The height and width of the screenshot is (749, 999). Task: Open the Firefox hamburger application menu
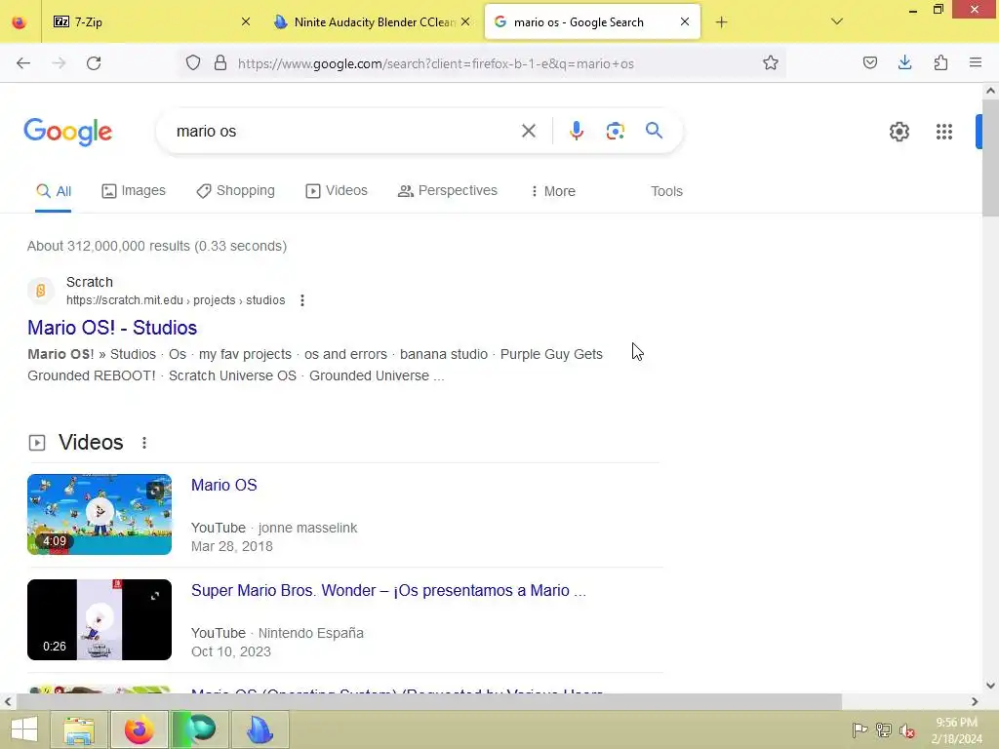coord(976,62)
